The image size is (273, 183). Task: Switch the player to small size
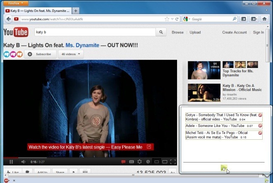(x=156, y=162)
